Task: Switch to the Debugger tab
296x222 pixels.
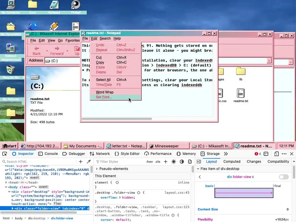Action: point(74,154)
